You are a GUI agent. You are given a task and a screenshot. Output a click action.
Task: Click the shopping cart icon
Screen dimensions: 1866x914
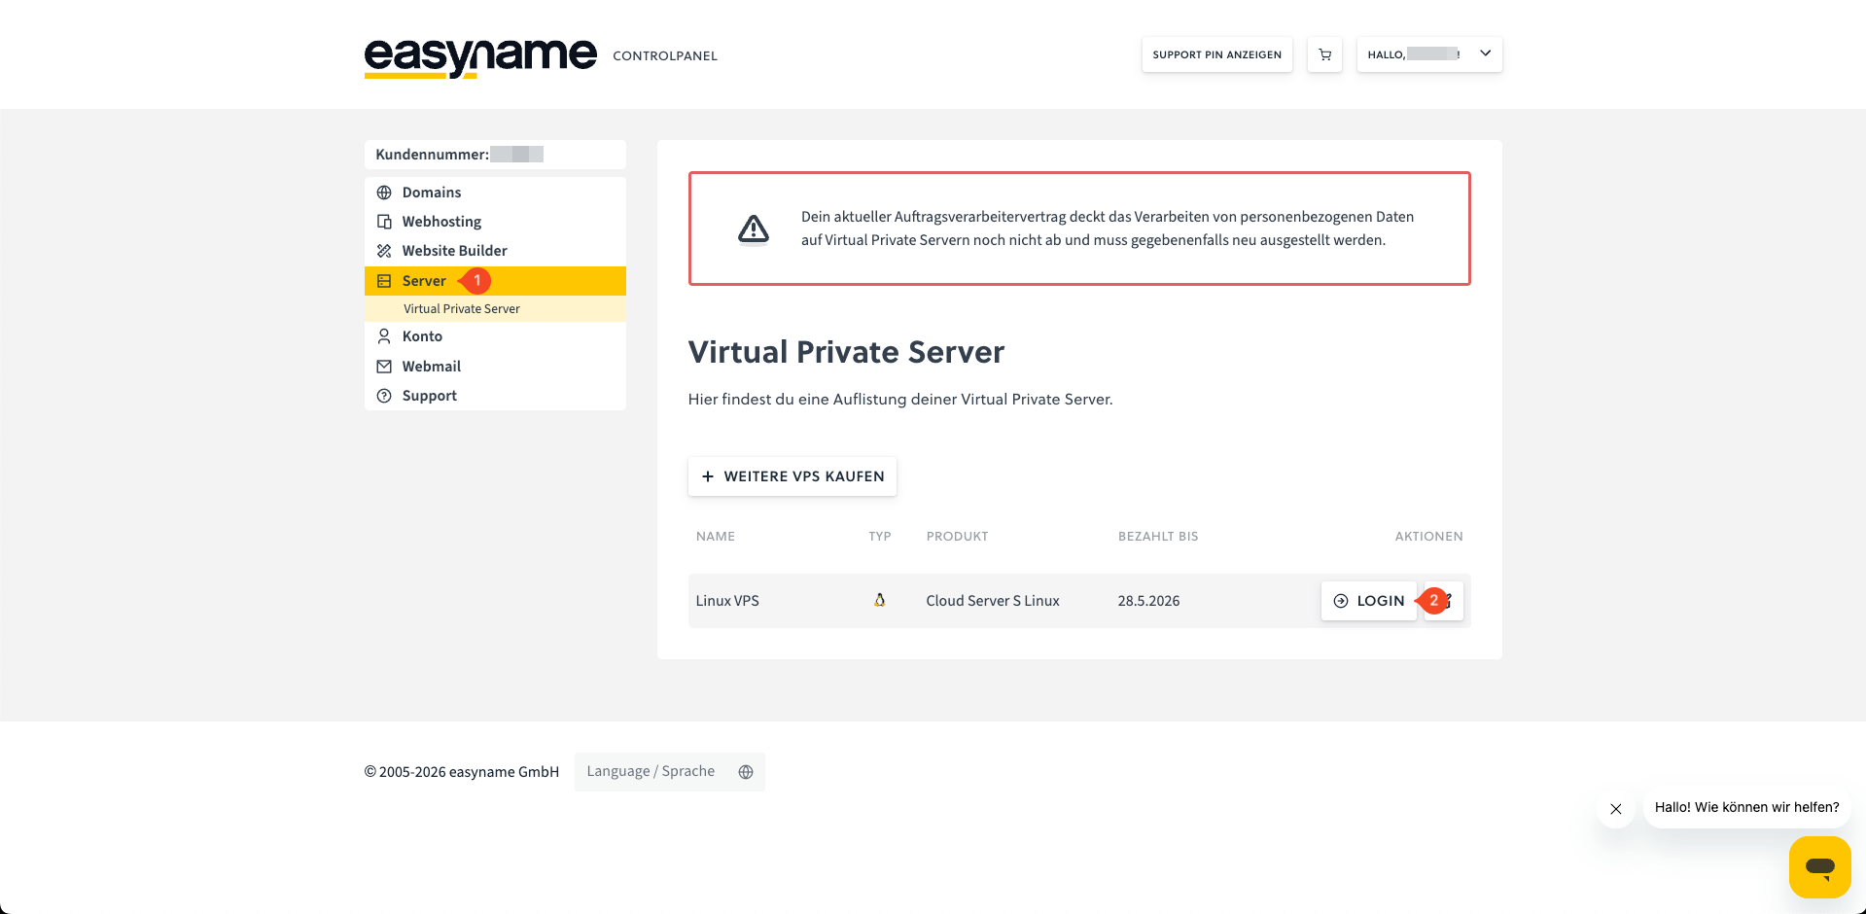1324,55
